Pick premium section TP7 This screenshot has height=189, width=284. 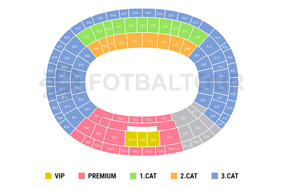[169, 138]
